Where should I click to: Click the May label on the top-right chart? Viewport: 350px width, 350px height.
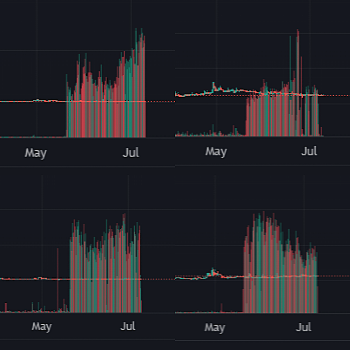[216, 151]
